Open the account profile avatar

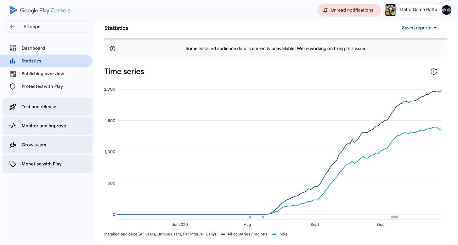coord(447,10)
